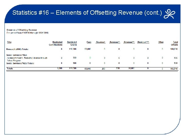This screenshot has width=185, height=139.
Task: Click the "Title" column header
Action: [9, 42]
